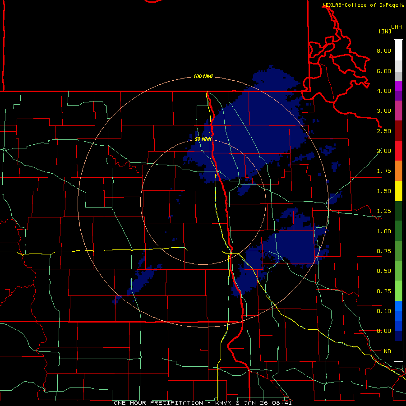Click the 6.00 legend value
406x406 pixels.
[x=384, y=71]
